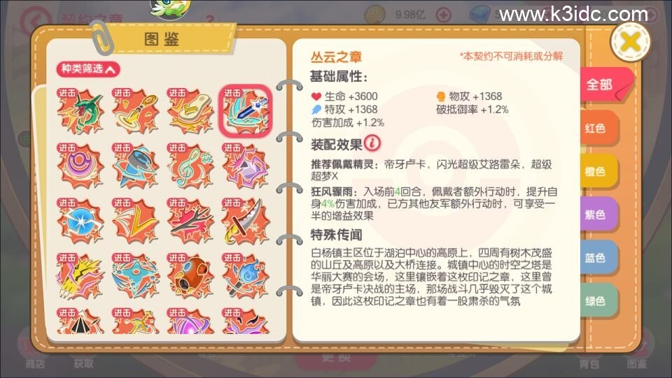Expand the 种类筛选 type filter
Screen dimensions: 672x378
tap(88, 69)
